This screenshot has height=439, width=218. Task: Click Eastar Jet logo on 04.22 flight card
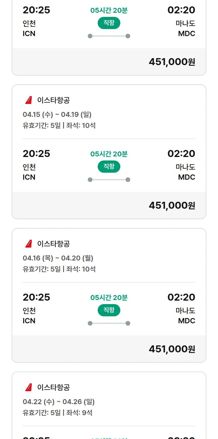28,387
